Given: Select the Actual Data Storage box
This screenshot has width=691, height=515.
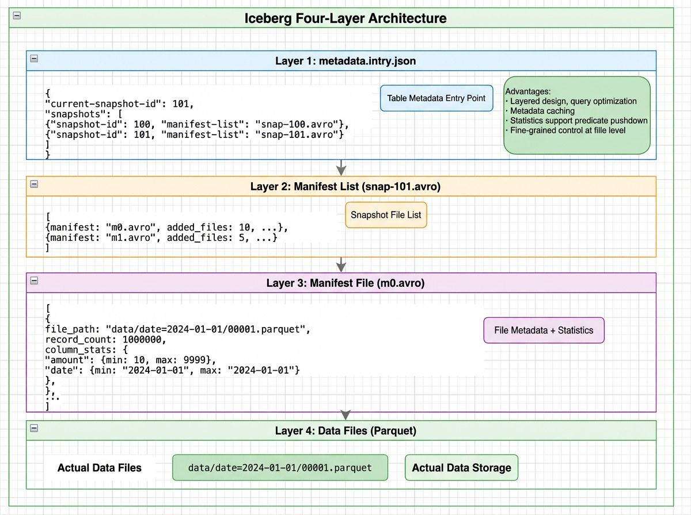Looking at the screenshot, I should [461, 467].
